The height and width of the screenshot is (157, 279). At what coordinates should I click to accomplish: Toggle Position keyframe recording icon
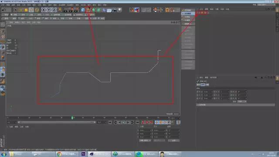click(157, 123)
